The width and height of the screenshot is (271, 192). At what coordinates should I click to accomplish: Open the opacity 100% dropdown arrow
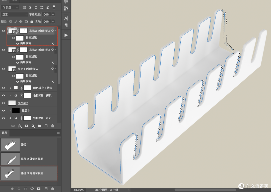(53, 15)
